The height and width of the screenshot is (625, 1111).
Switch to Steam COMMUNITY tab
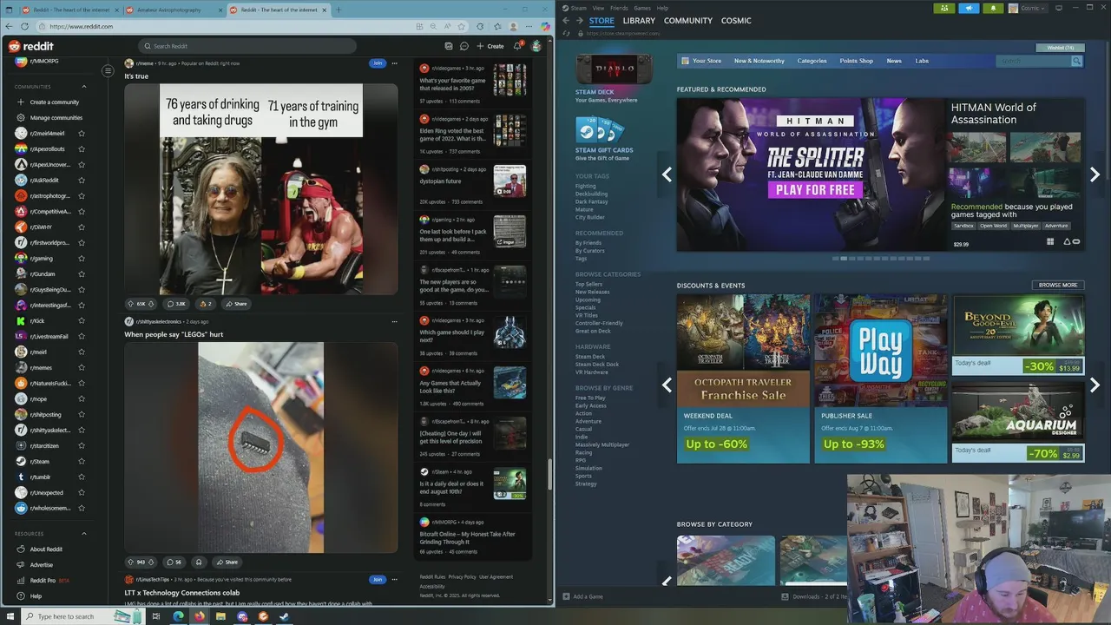(688, 20)
